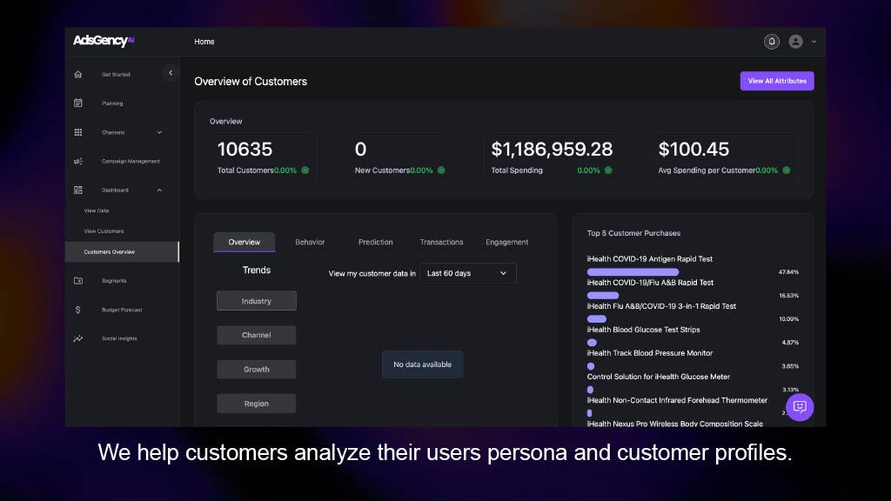Click the iHealth COVID-19 Antigen purchase bar
891x501 pixels.
(x=633, y=272)
